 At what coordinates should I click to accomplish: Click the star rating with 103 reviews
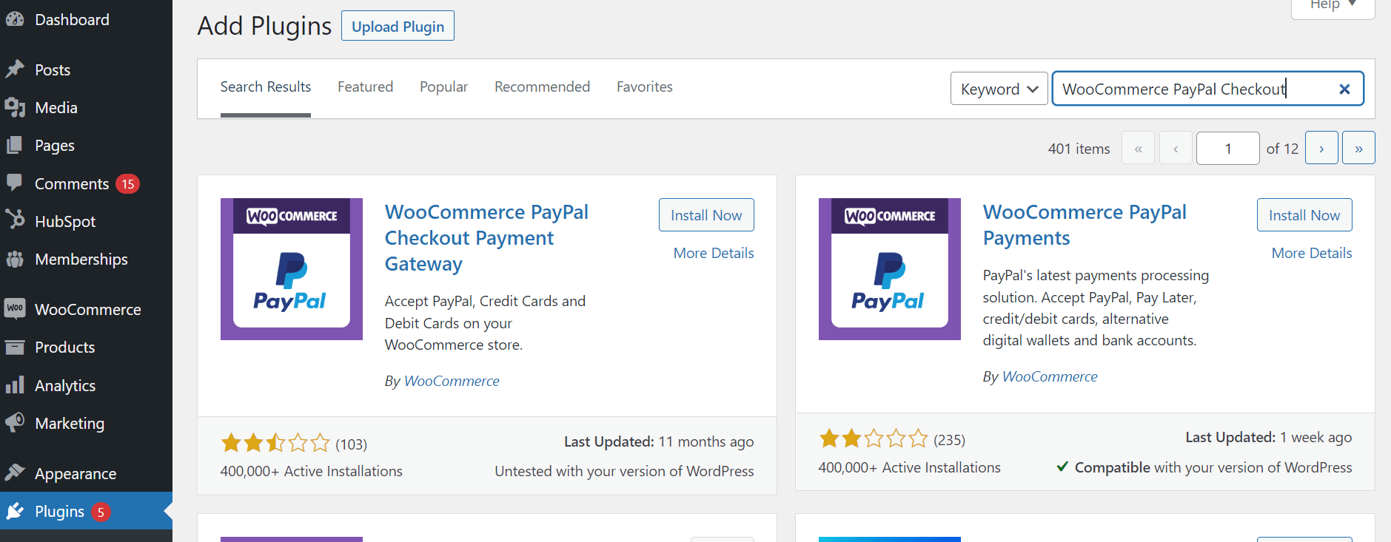coord(275,443)
